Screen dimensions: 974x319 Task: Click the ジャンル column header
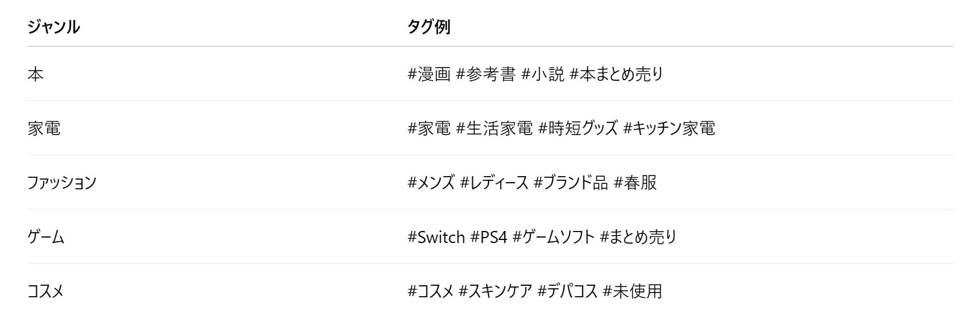54,27
